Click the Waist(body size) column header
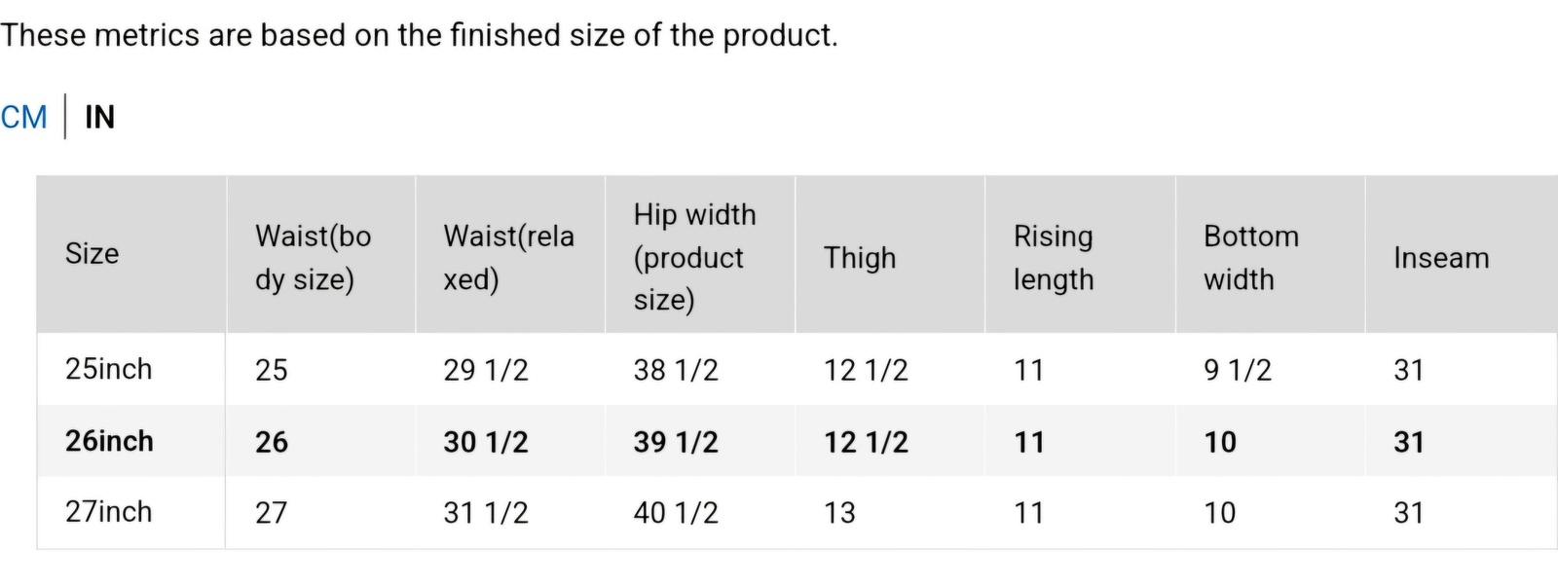This screenshot has width=1558, height=585. pos(314,257)
